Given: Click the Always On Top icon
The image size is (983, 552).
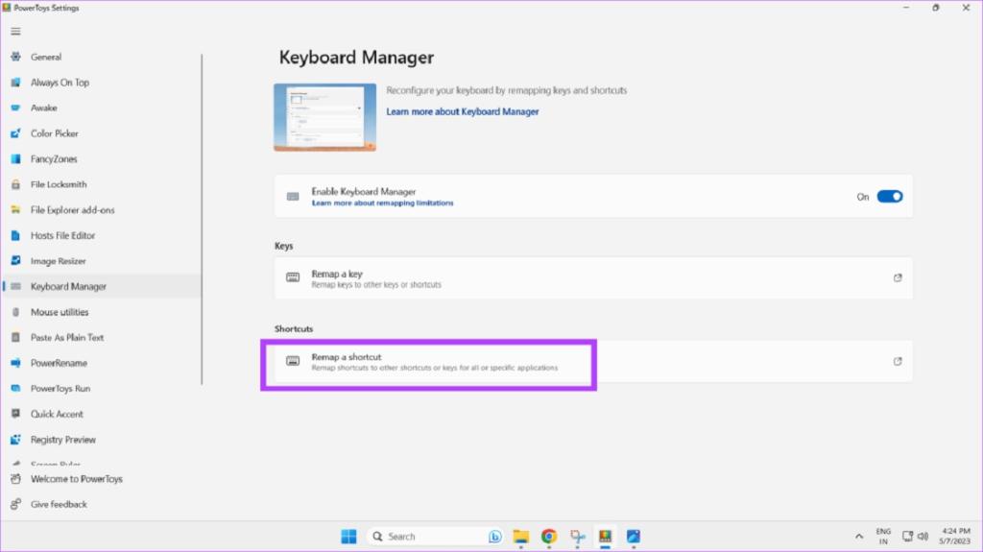Looking at the screenshot, I should click(x=15, y=83).
